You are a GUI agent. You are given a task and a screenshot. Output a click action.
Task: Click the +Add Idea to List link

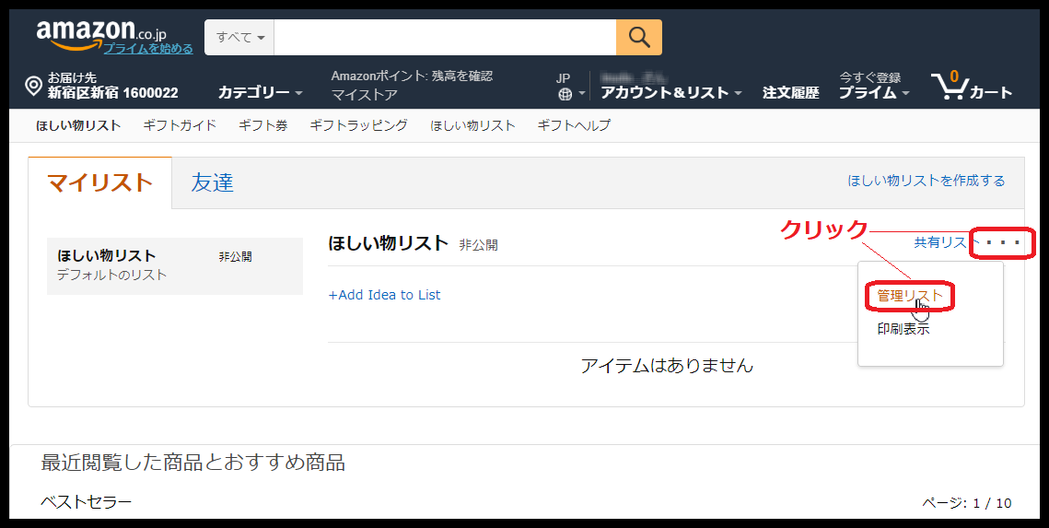[384, 295]
